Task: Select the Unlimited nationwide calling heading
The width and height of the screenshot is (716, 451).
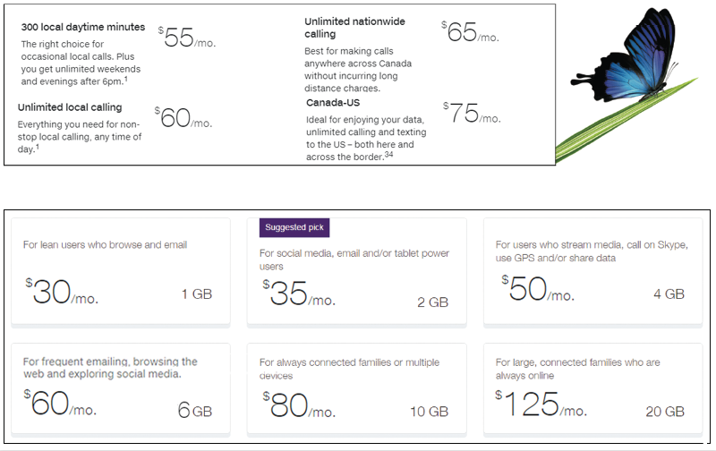Action: pos(354,28)
